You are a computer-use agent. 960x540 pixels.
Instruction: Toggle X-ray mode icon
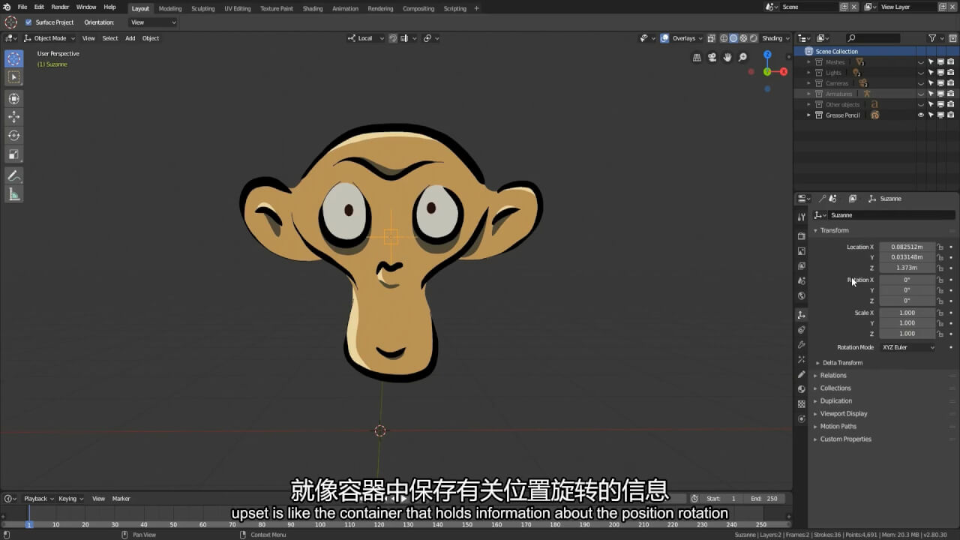click(710, 38)
